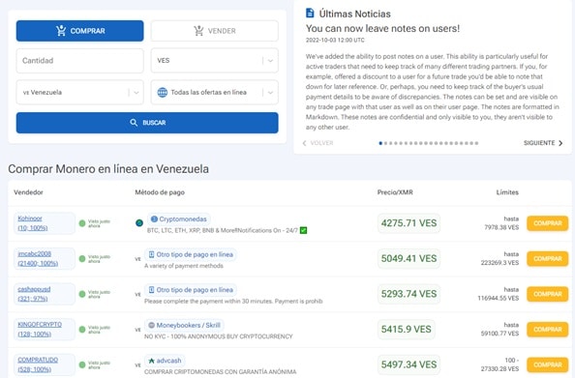Viewport: 575px width, 378px height.
Task: Click the 5497.34 VES price
Action: coord(409,364)
